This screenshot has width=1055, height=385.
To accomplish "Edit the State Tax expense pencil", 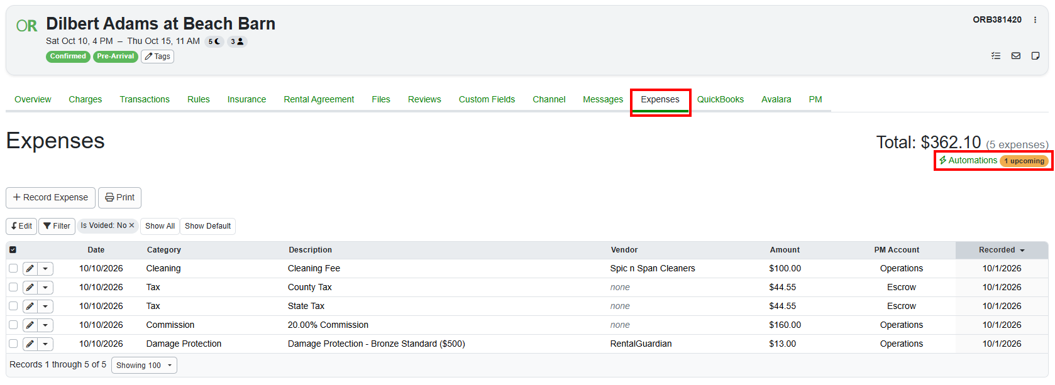I will point(30,306).
